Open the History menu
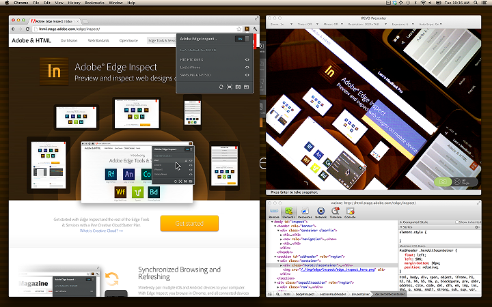 click(x=74, y=3)
